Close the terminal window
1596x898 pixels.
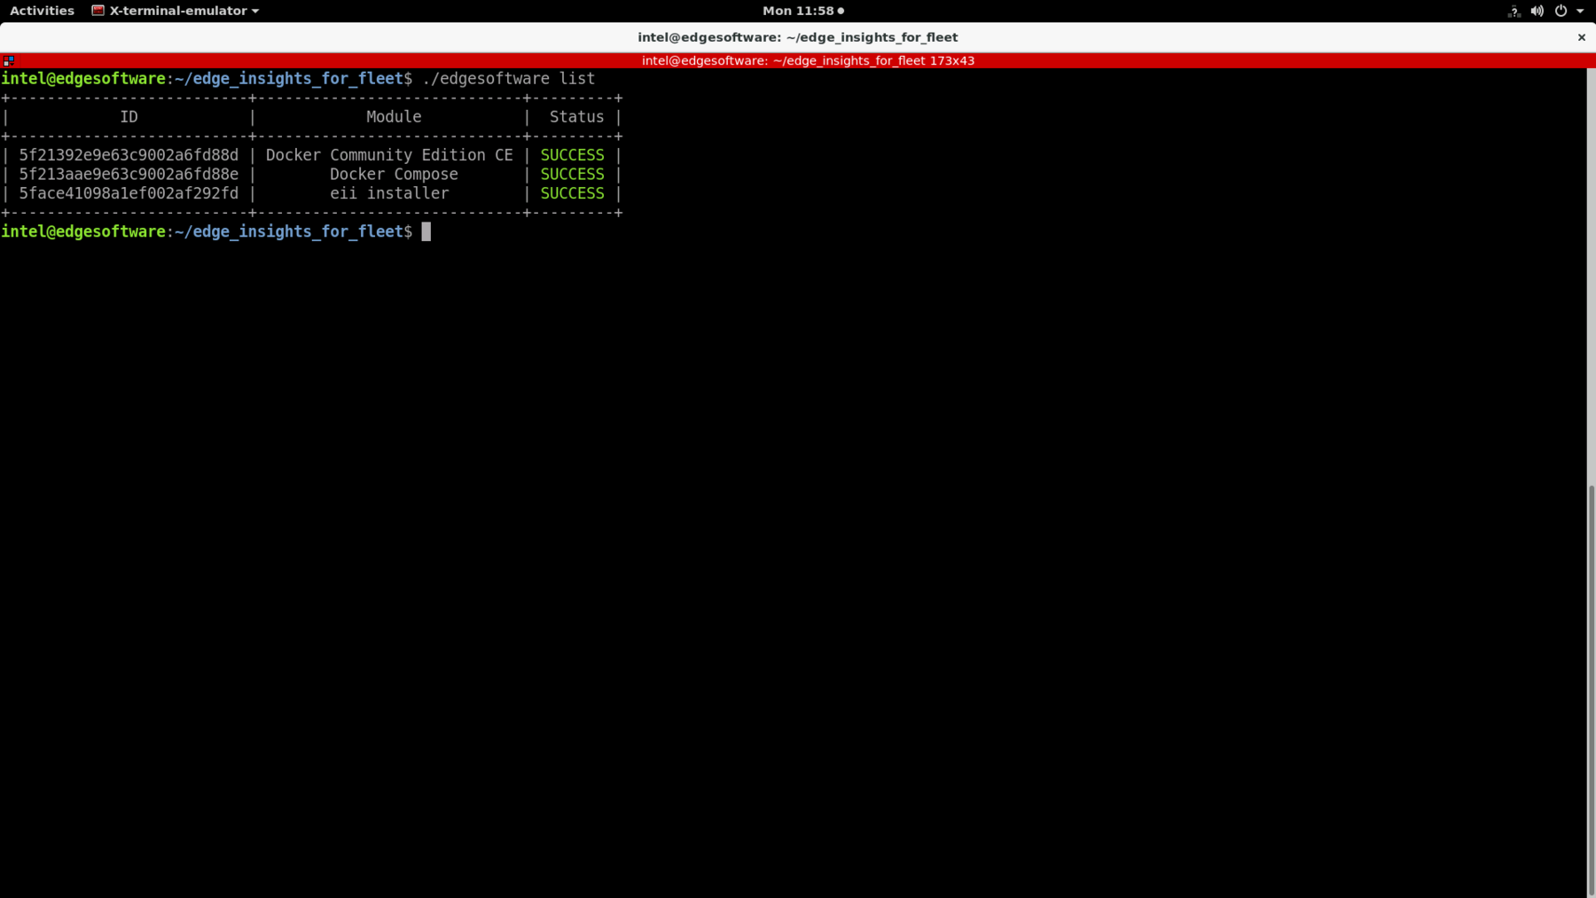click(1581, 37)
